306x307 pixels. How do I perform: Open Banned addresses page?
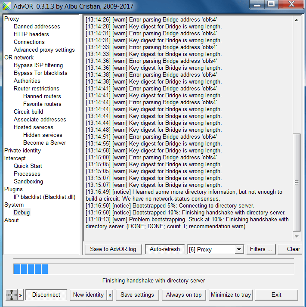[37, 26]
